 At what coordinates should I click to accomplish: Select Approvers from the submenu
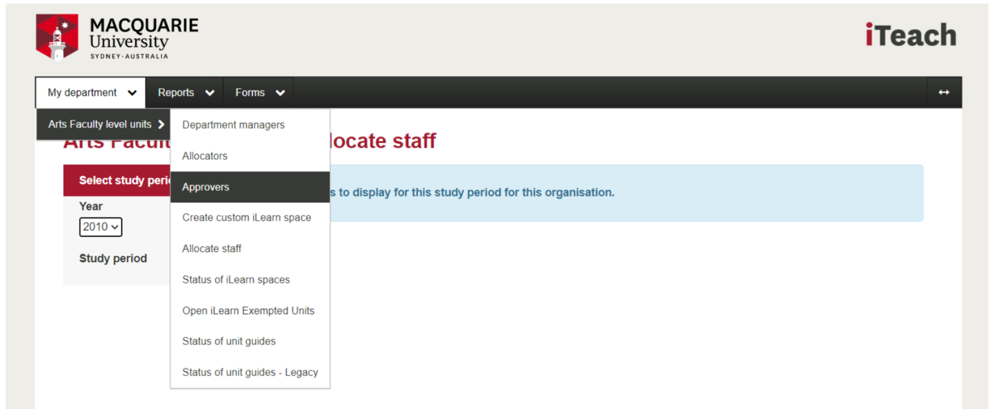(x=205, y=186)
